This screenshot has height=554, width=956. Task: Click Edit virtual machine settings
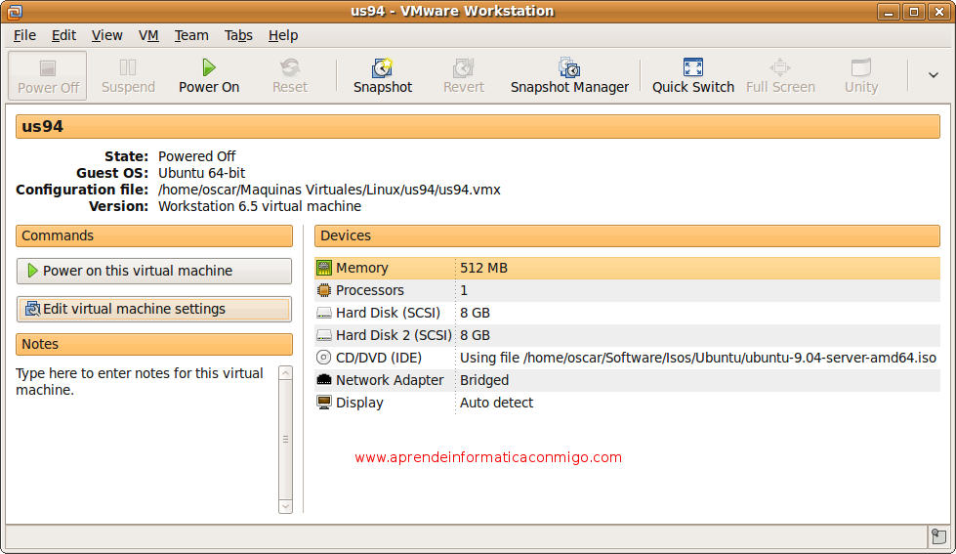click(154, 310)
